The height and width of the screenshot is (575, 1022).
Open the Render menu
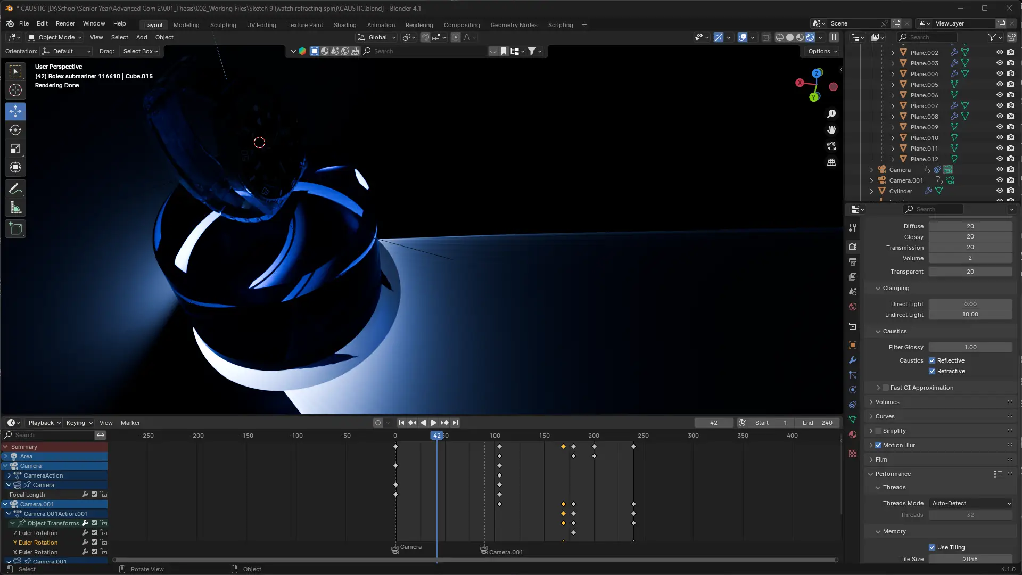click(x=65, y=23)
